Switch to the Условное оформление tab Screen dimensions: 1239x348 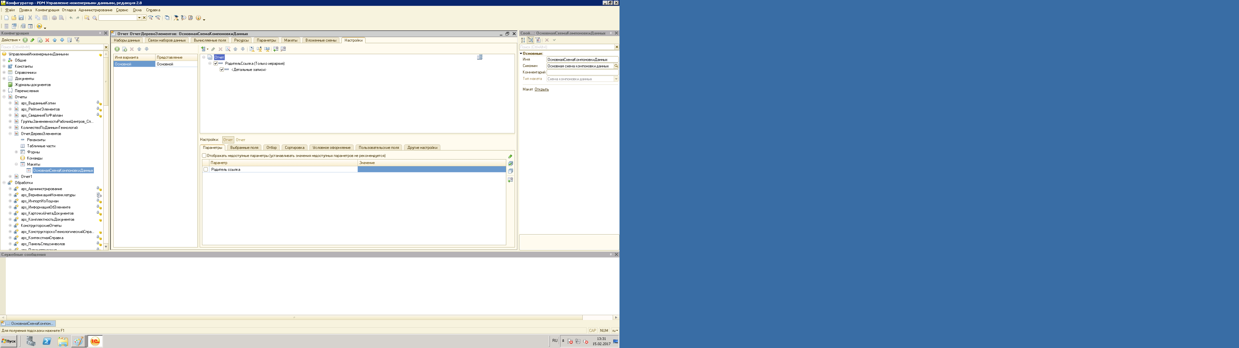pos(331,148)
